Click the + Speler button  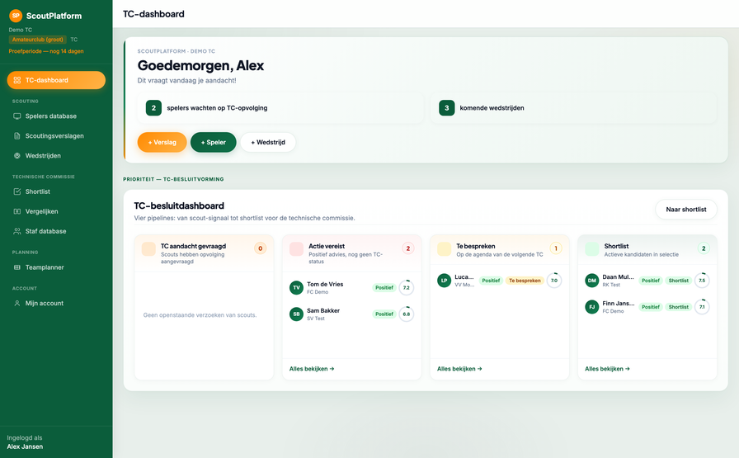point(214,143)
